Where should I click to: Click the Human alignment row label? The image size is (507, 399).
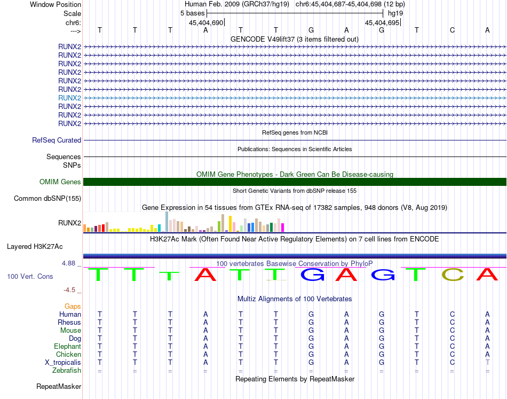click(x=70, y=314)
